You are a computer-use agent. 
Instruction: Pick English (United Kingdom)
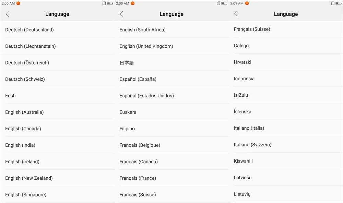click(x=171, y=46)
